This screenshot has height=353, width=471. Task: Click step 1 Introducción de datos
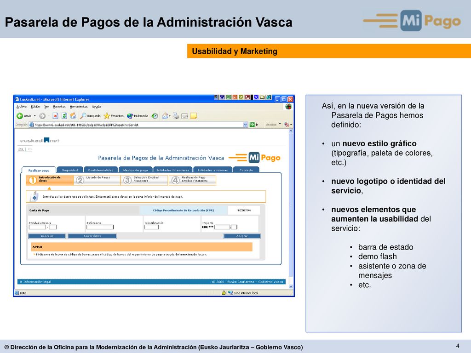(x=50, y=180)
